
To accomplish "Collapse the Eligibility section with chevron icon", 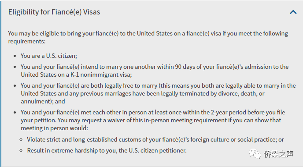I will click(293, 12).
